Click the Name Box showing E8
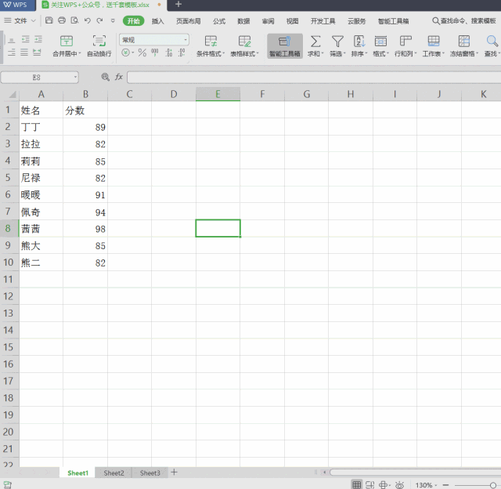The height and width of the screenshot is (489, 501). pos(40,77)
